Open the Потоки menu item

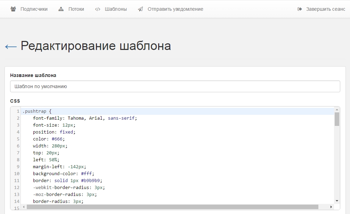click(76, 9)
